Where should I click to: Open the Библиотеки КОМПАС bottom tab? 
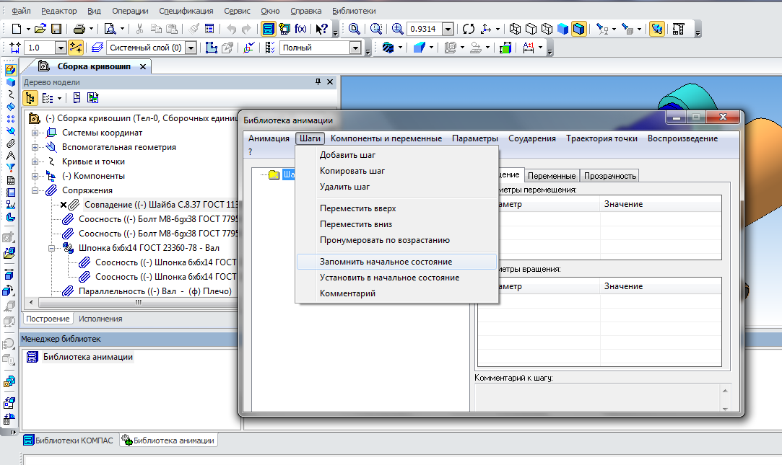[x=69, y=440]
